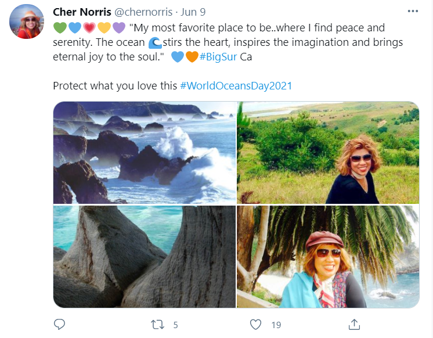Tap the share upload icon
The image size is (433, 338).
pyautogui.click(x=354, y=324)
